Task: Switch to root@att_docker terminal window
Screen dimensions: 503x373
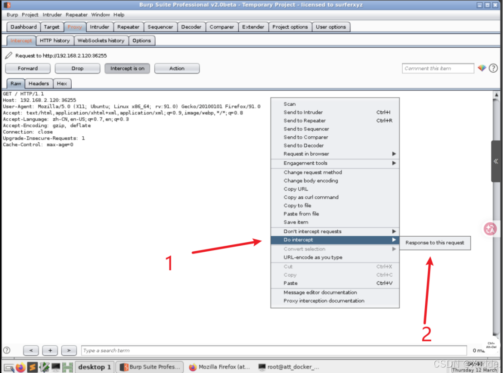Action: (x=289, y=367)
